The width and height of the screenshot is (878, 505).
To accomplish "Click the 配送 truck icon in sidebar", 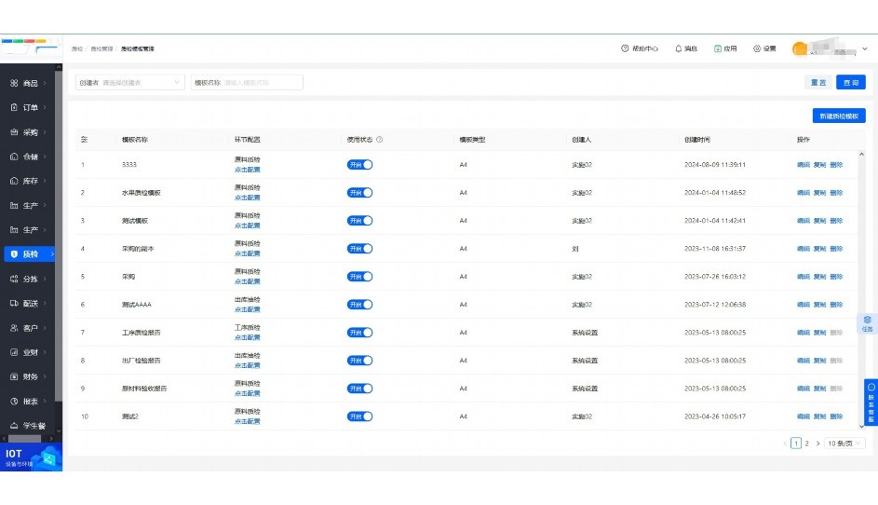I will (14, 303).
